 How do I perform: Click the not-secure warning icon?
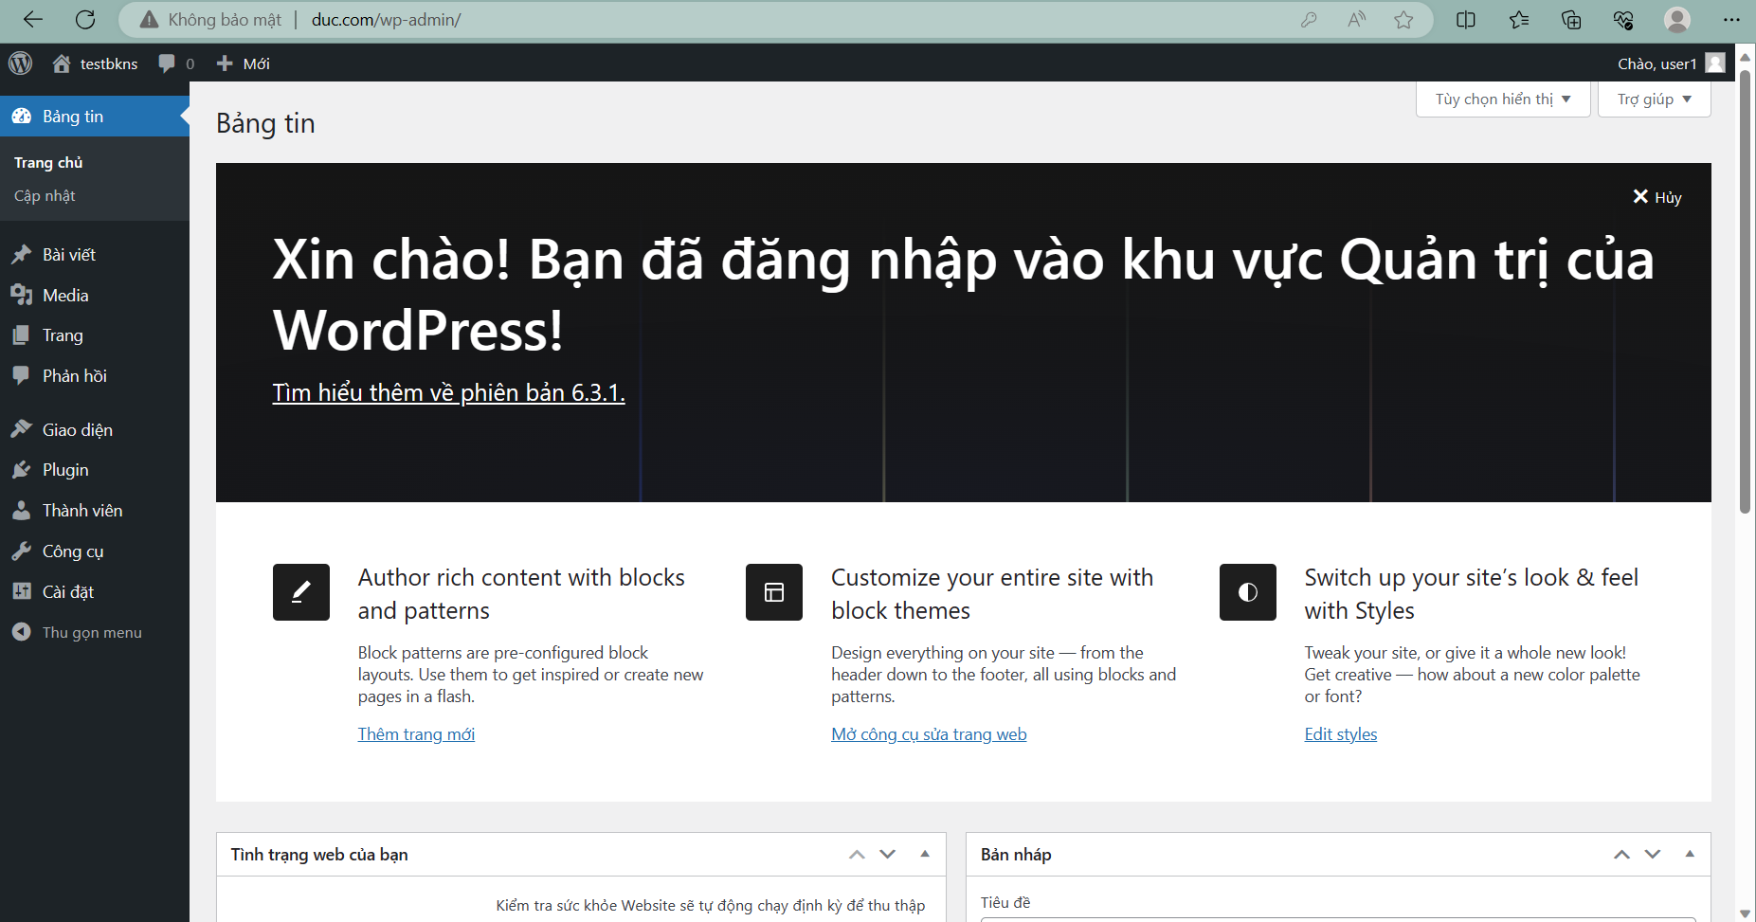click(x=149, y=20)
